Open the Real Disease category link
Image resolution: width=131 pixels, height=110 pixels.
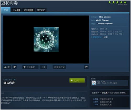point(105,17)
